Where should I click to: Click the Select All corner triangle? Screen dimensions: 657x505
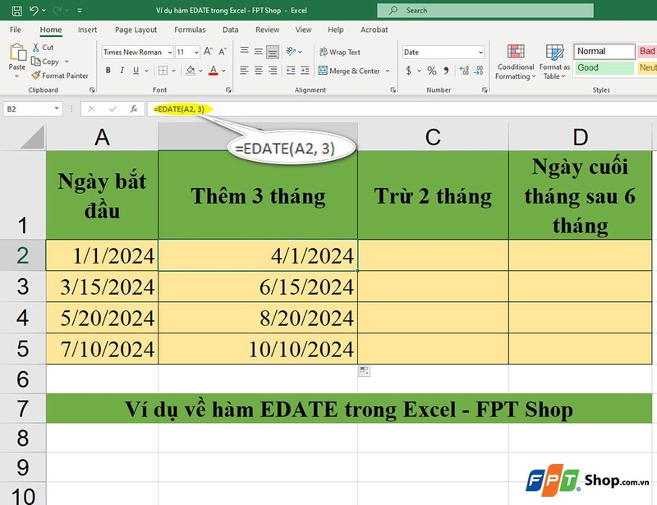(x=33, y=138)
